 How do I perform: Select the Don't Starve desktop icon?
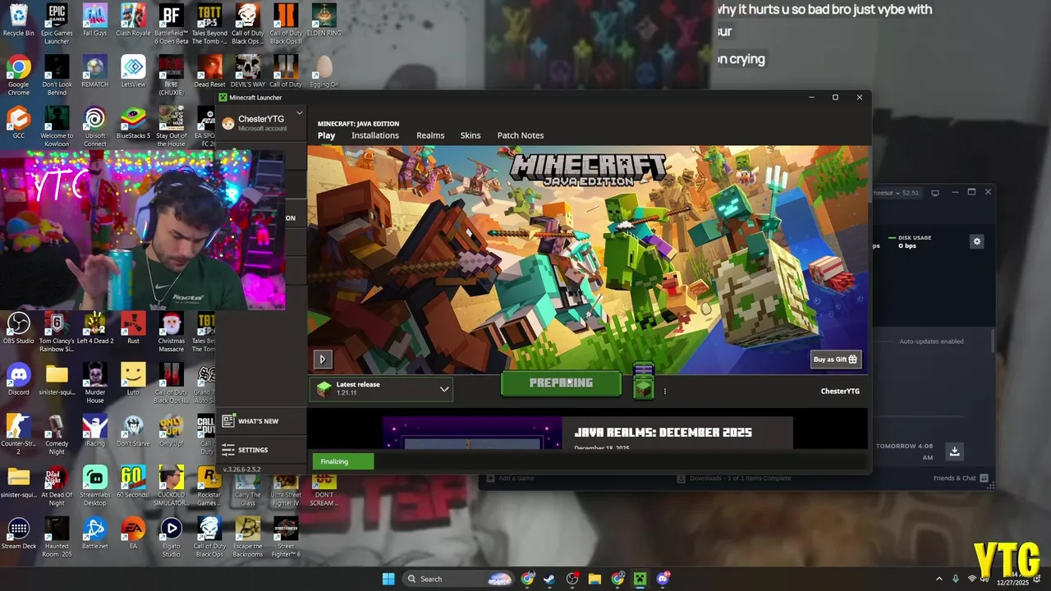point(133,431)
